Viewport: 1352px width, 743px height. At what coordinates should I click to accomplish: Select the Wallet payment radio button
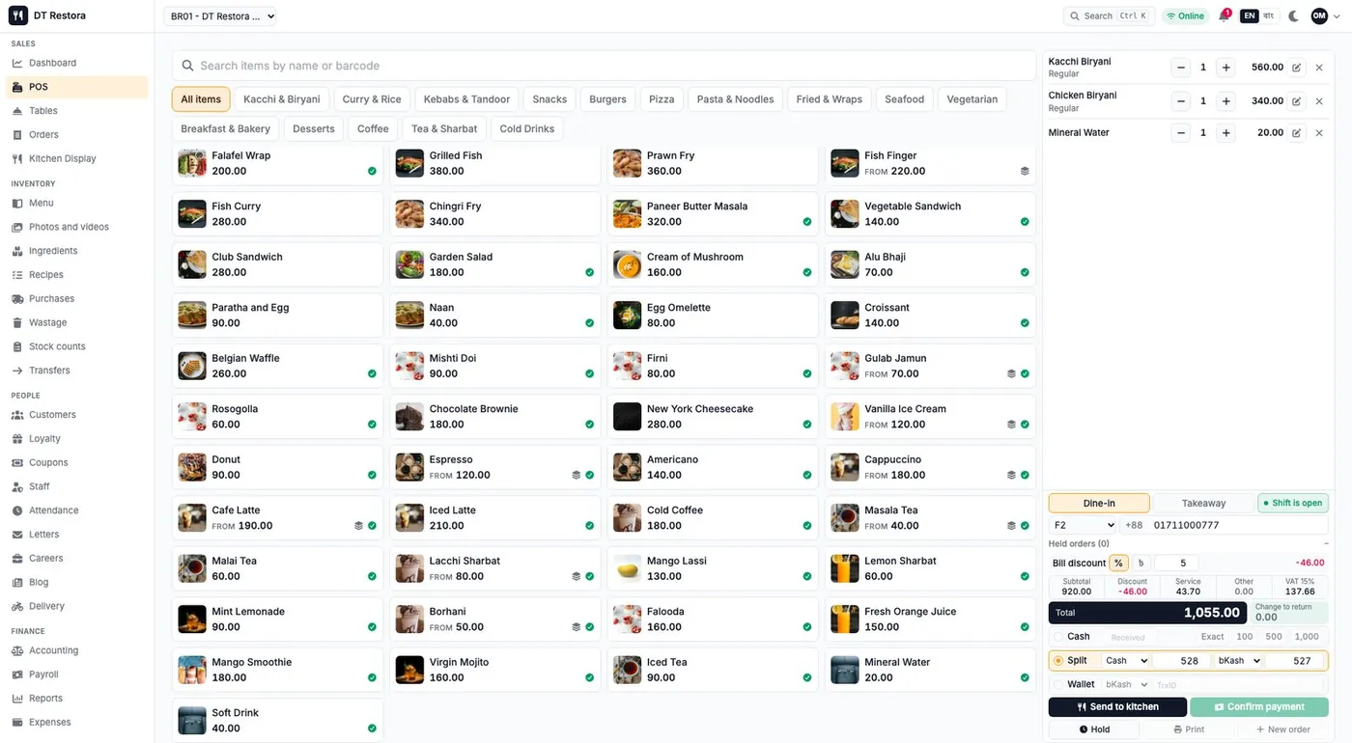coord(1058,685)
